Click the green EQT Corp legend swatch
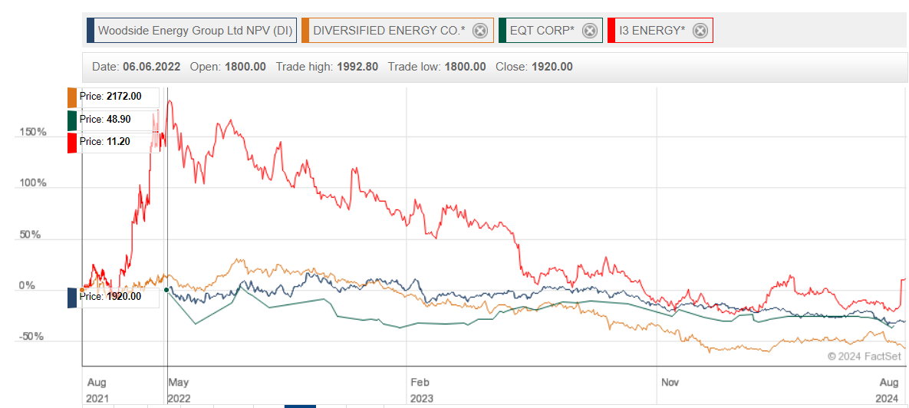 point(502,31)
